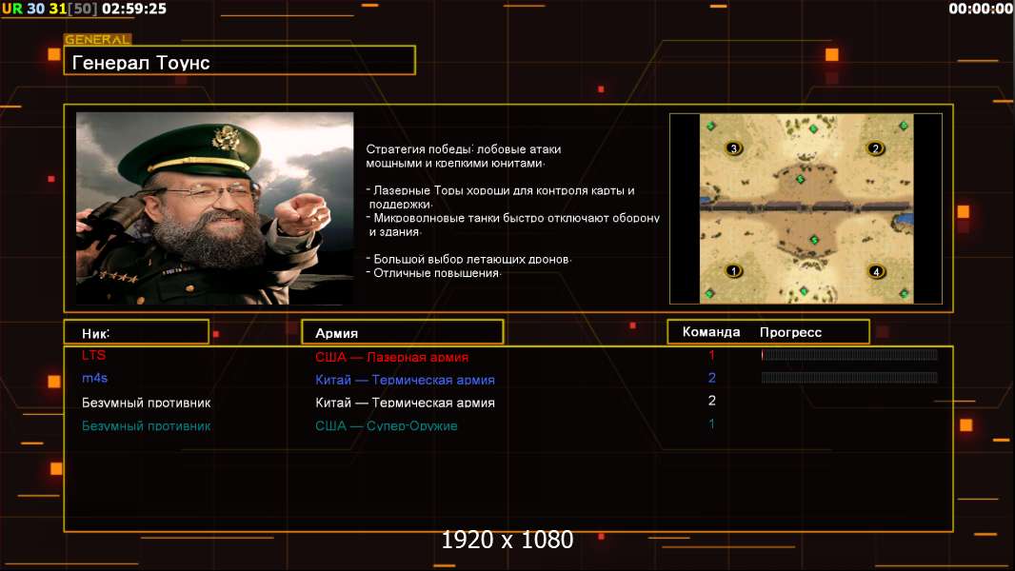
Task: Select player name LTS
Action: click(93, 355)
